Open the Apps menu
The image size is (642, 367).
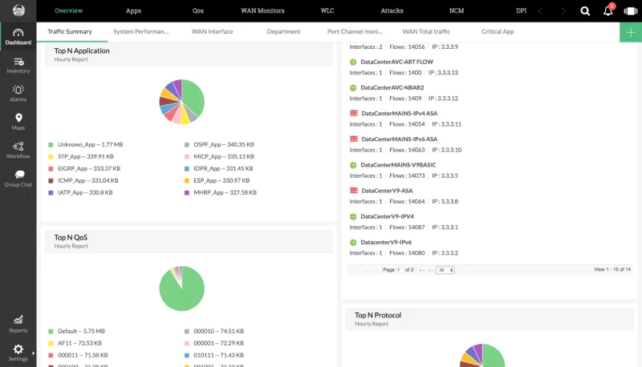click(133, 10)
